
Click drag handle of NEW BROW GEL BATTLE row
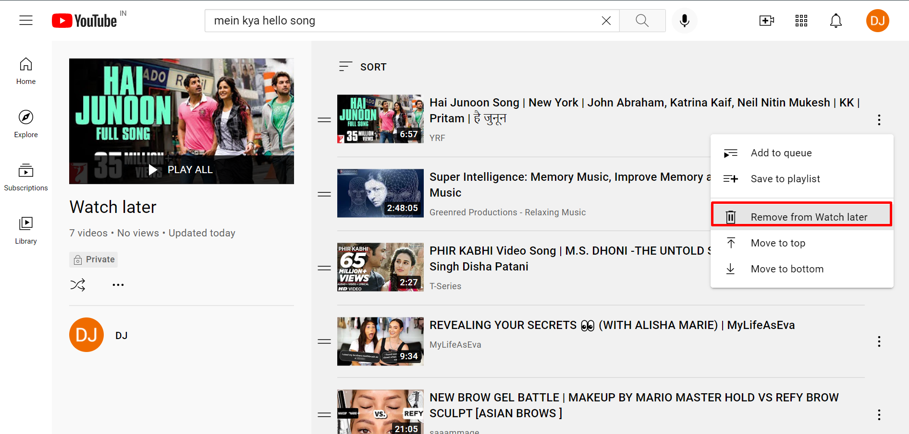[x=324, y=415]
